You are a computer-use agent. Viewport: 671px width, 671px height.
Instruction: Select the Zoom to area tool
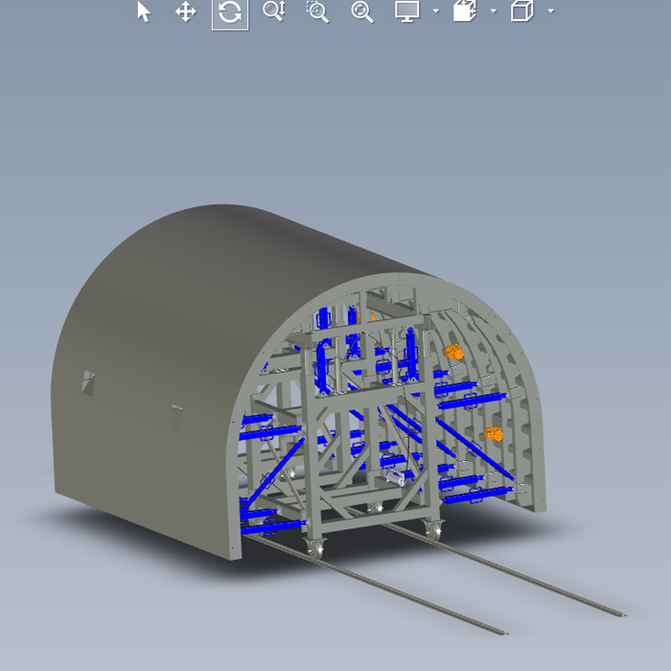click(x=318, y=12)
